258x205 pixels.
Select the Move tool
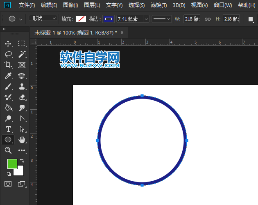8,44
